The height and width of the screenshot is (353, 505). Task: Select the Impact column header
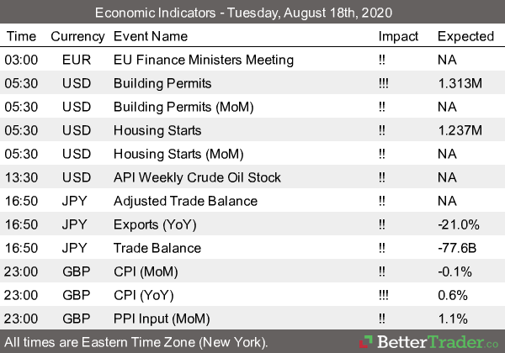pos(398,36)
